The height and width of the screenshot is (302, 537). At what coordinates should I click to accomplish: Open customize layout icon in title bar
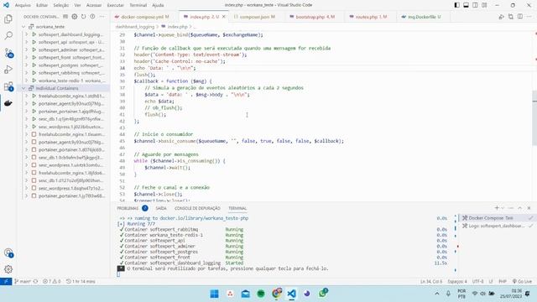485,5
